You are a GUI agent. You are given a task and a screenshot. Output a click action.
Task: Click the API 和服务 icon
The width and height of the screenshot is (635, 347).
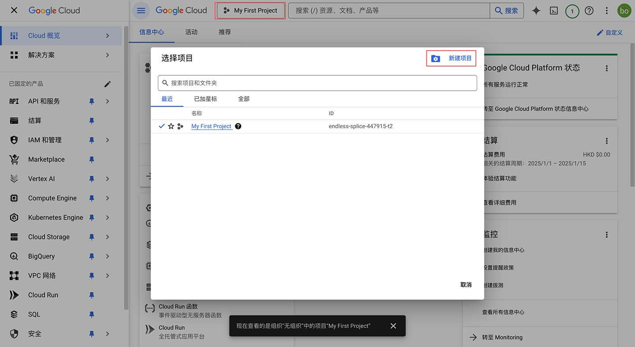14,101
